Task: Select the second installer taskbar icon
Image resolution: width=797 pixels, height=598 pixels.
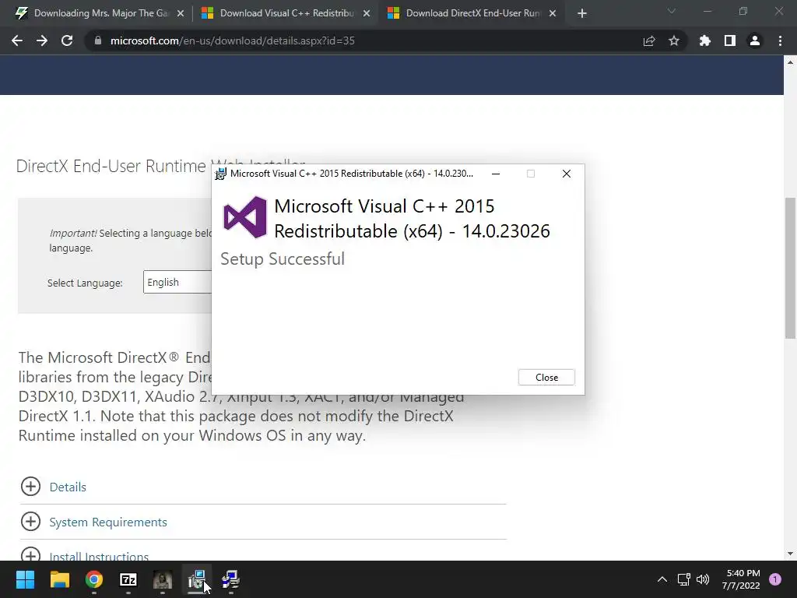Action: click(x=230, y=579)
